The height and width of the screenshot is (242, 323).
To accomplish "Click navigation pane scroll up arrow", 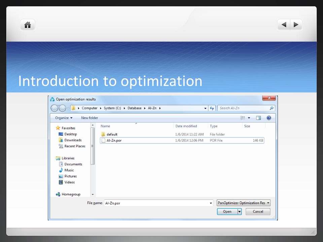I will pyautogui.click(x=93, y=125).
